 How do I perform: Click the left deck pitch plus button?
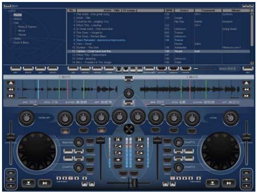pos(11,180)
